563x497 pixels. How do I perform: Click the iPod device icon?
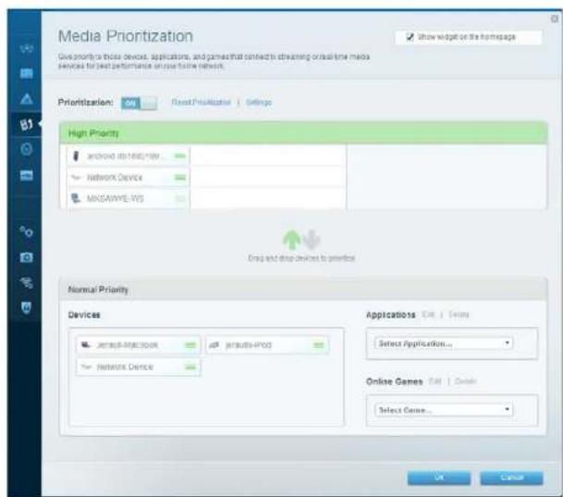214,345
